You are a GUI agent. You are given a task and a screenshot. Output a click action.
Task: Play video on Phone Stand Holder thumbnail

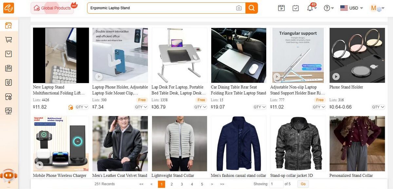336,77
